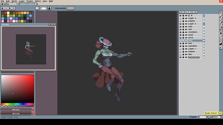Enable vertical symmetry button

pos(72,8)
